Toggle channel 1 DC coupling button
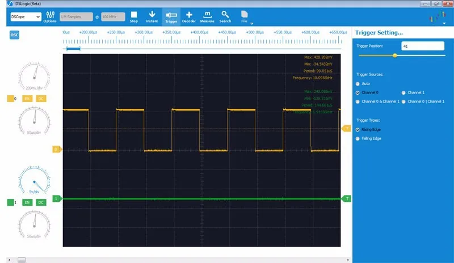The width and height of the screenshot is (454, 263). (x=41, y=202)
